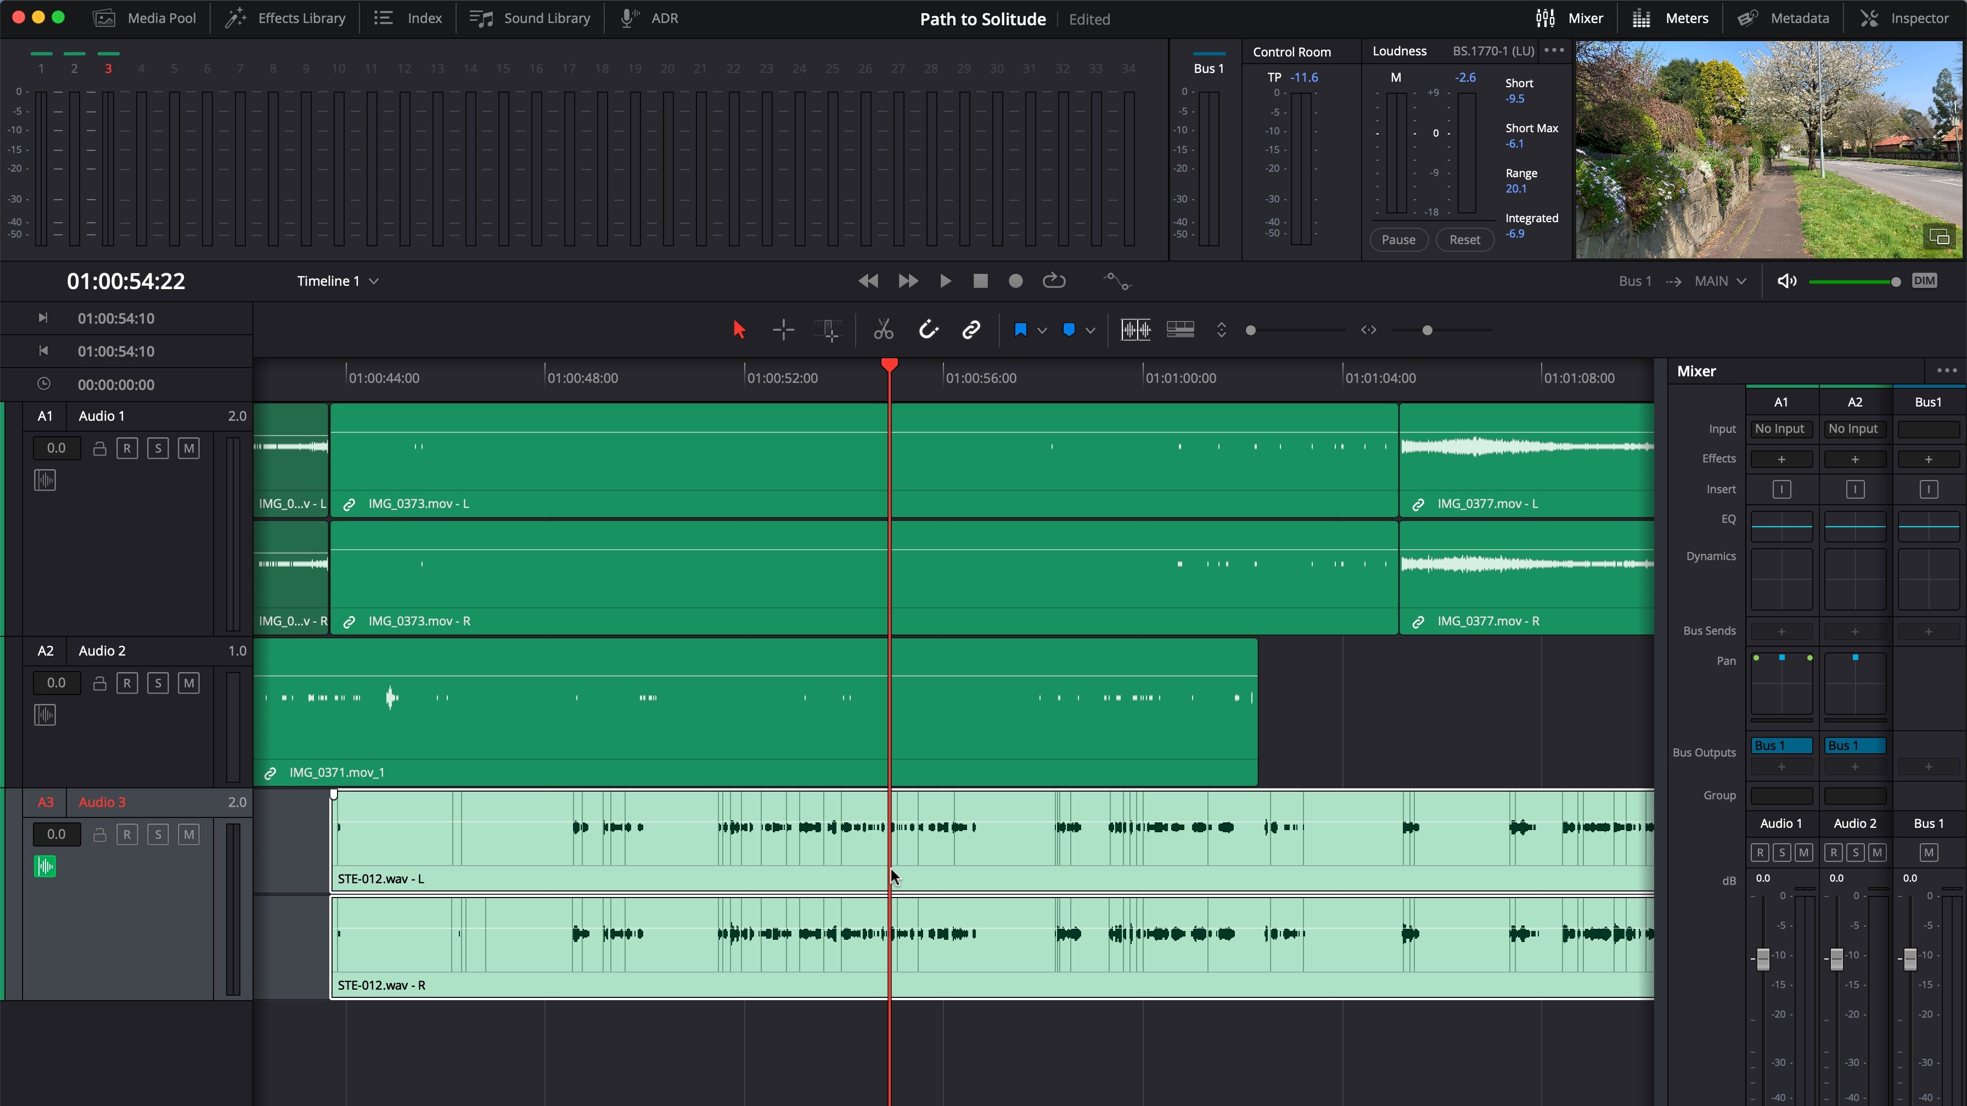This screenshot has height=1106, width=1967.
Task: Start playback with the Play button
Action: [945, 281]
